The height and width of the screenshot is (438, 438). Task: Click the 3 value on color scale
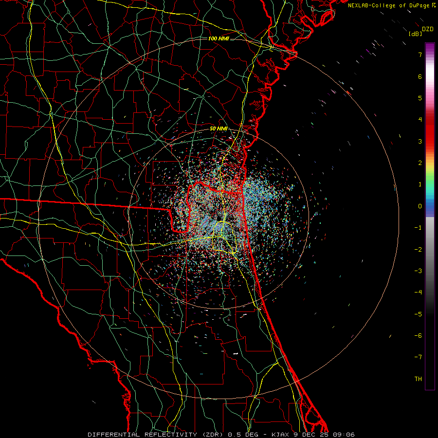pyautogui.click(x=420, y=141)
